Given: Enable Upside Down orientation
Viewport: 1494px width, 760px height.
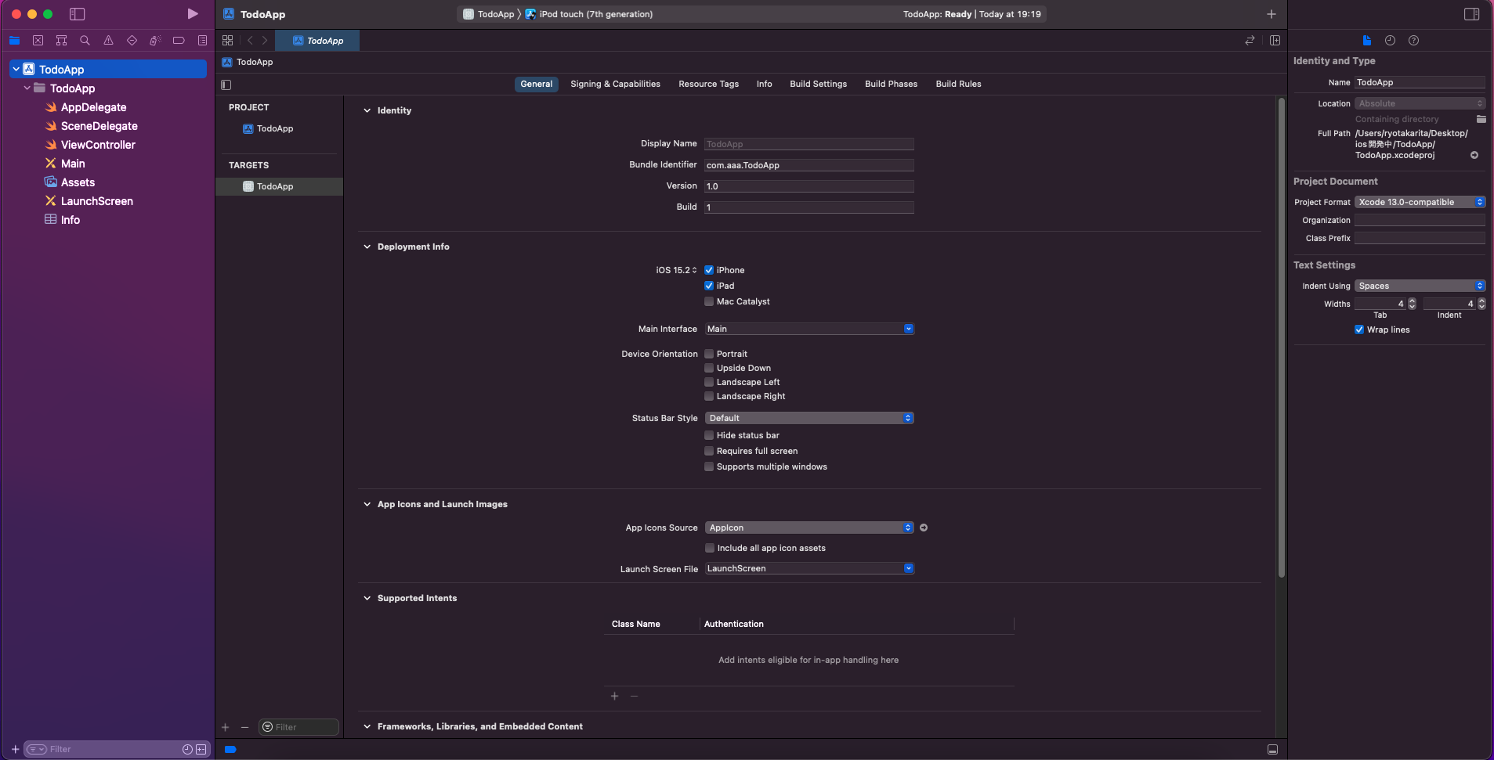Looking at the screenshot, I should (709, 368).
